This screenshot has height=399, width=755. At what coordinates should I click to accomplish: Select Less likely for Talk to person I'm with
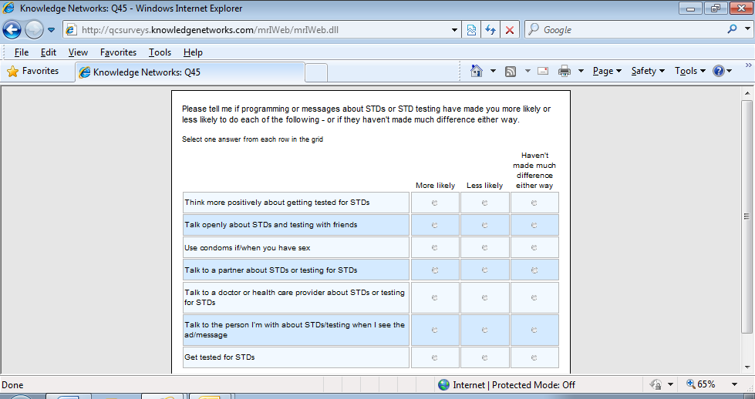tap(485, 330)
